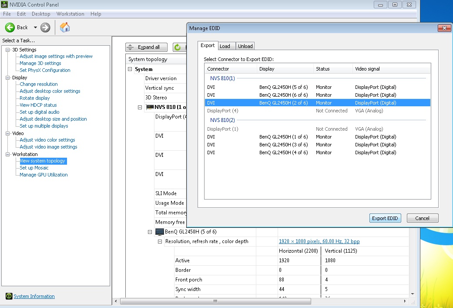Go to the Home icon in toolbar
453x308 pixels.
(x=65, y=27)
